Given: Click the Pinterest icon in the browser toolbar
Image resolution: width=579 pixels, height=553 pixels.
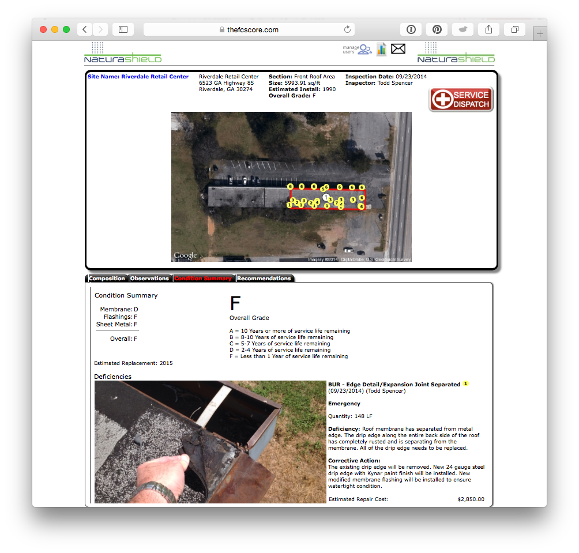Looking at the screenshot, I should click(x=437, y=29).
